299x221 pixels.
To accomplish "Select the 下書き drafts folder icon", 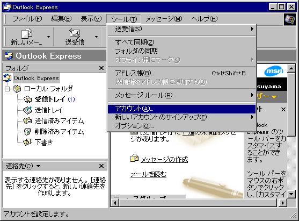I will pos(27,142).
